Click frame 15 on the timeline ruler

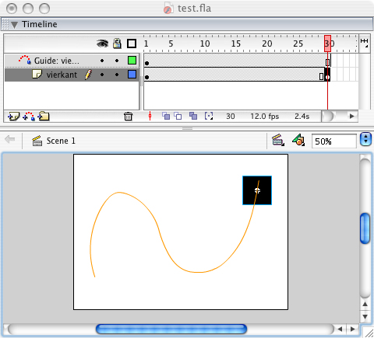[x=236, y=44]
